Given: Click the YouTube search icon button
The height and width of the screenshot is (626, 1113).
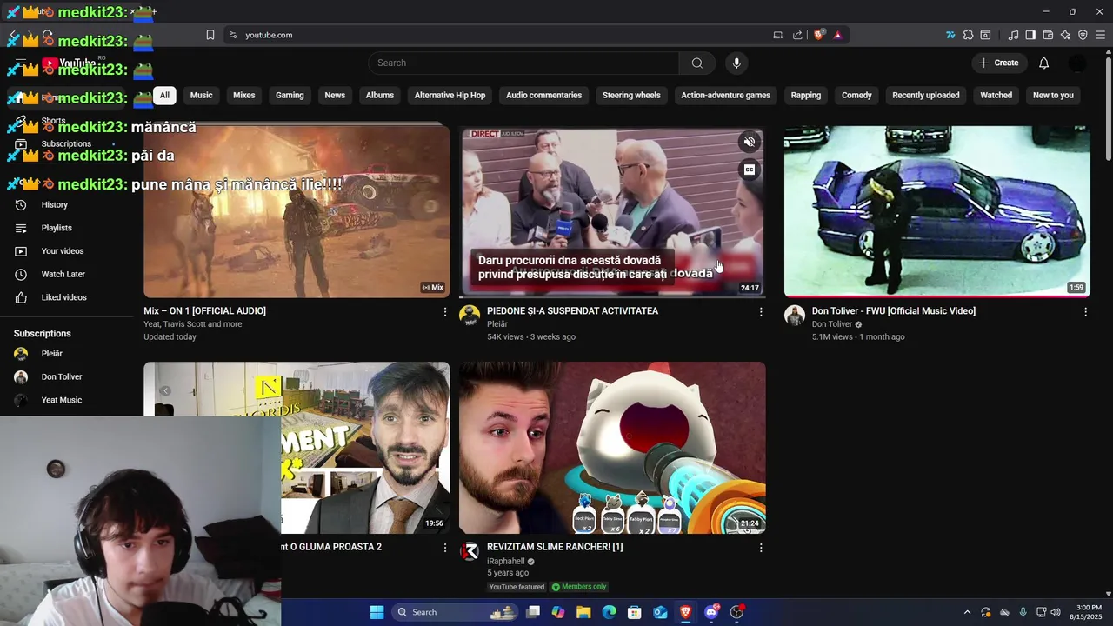Looking at the screenshot, I should click(x=696, y=63).
